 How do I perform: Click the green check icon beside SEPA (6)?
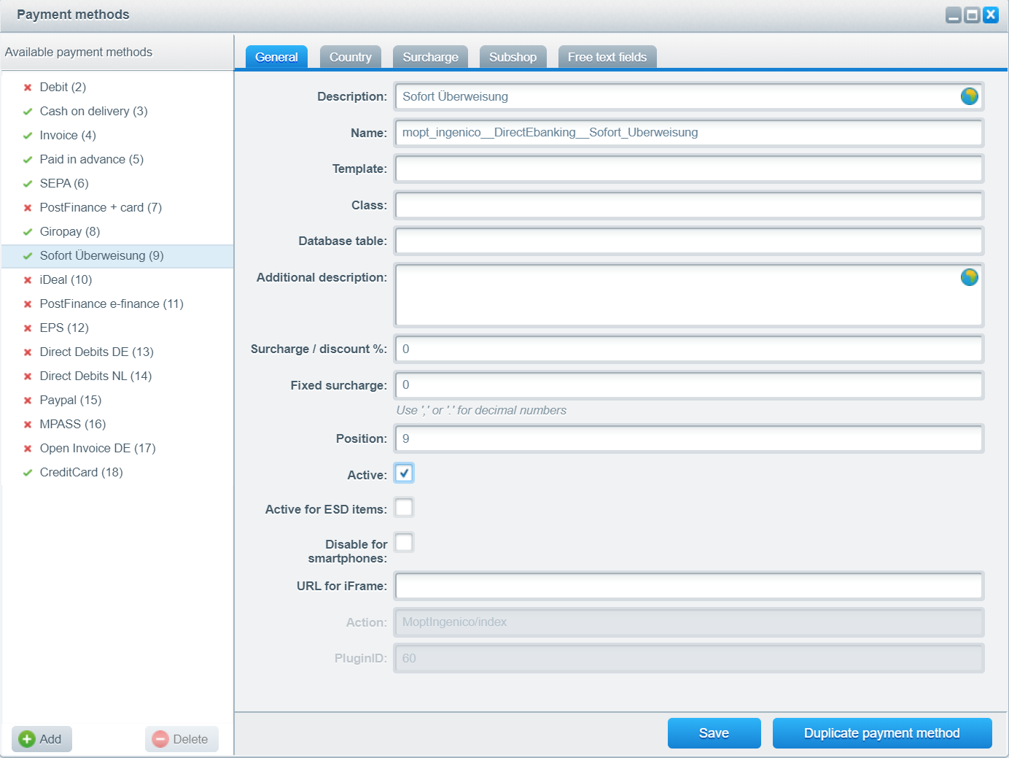coord(28,184)
